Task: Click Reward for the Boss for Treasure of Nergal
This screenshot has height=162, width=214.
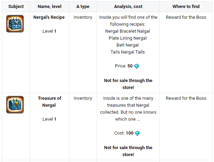Action: (186, 98)
